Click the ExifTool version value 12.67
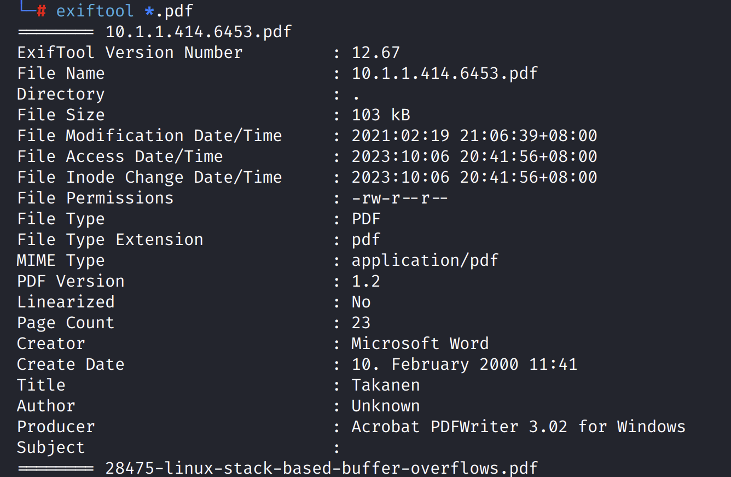Screen dimensions: 731x477 click(x=376, y=53)
